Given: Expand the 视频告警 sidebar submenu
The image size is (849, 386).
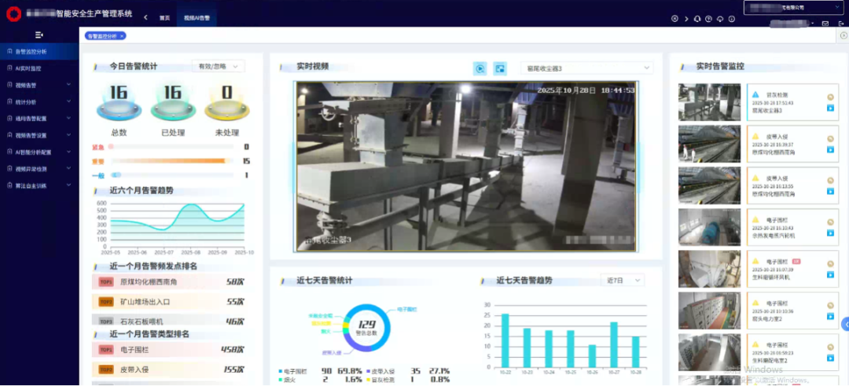Looking at the screenshot, I should pos(39,85).
